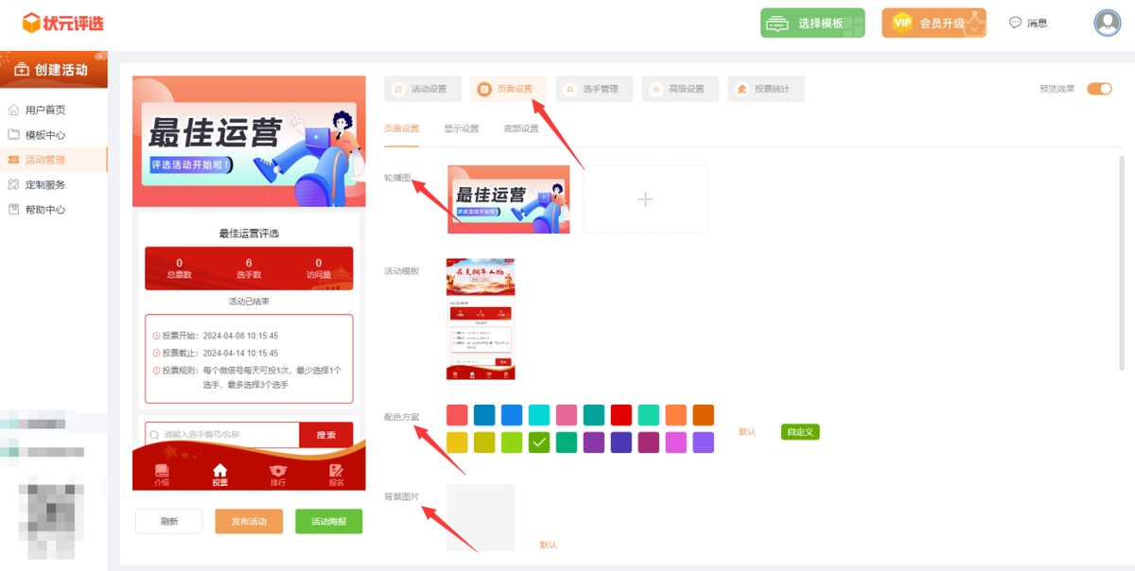Switch to the 底部设置 tab
The width and height of the screenshot is (1135, 571).
pyautogui.click(x=520, y=129)
